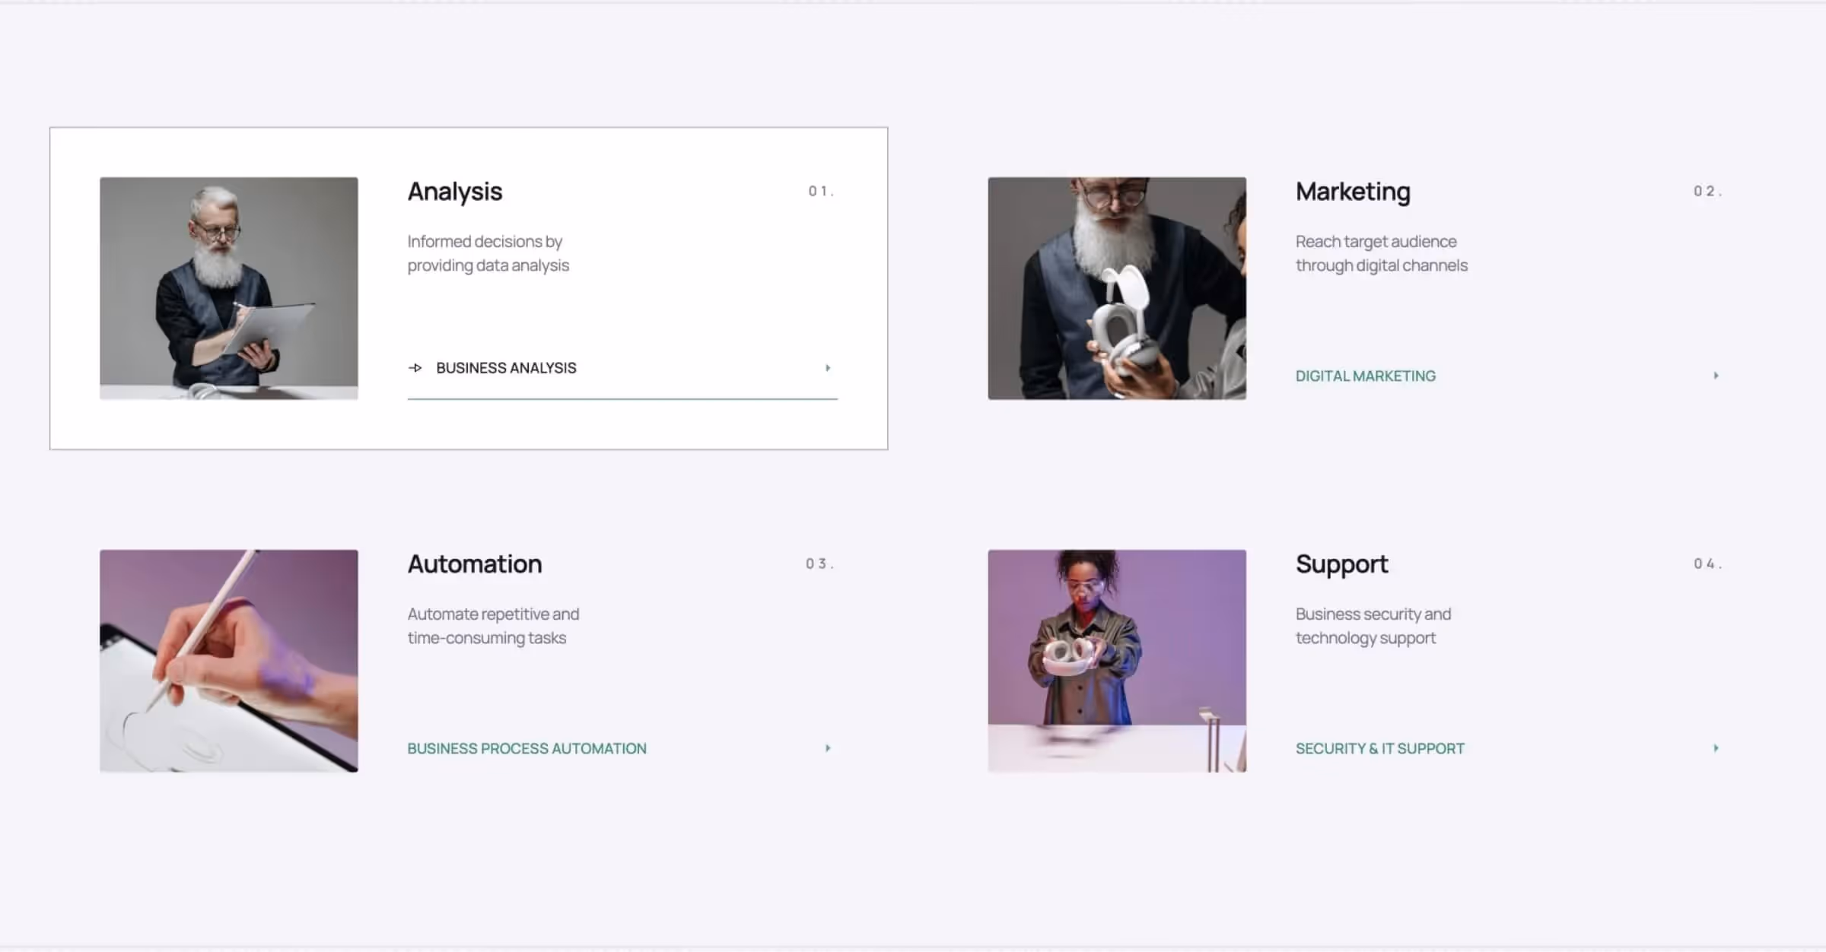The height and width of the screenshot is (952, 1826).
Task: Open the BUSINESS PROCESS AUTOMATION link
Action: point(526,748)
